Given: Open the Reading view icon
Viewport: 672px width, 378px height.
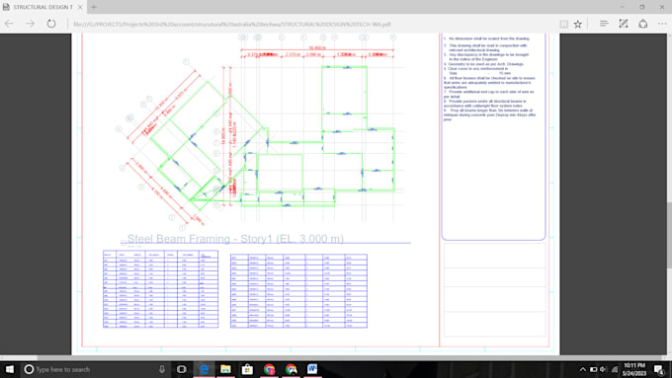Looking at the screenshot, I should (563, 25).
